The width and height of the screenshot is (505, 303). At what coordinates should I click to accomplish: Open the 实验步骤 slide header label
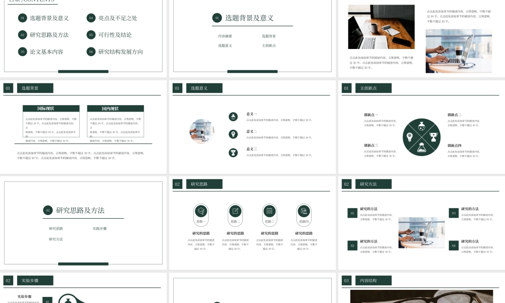(35, 280)
